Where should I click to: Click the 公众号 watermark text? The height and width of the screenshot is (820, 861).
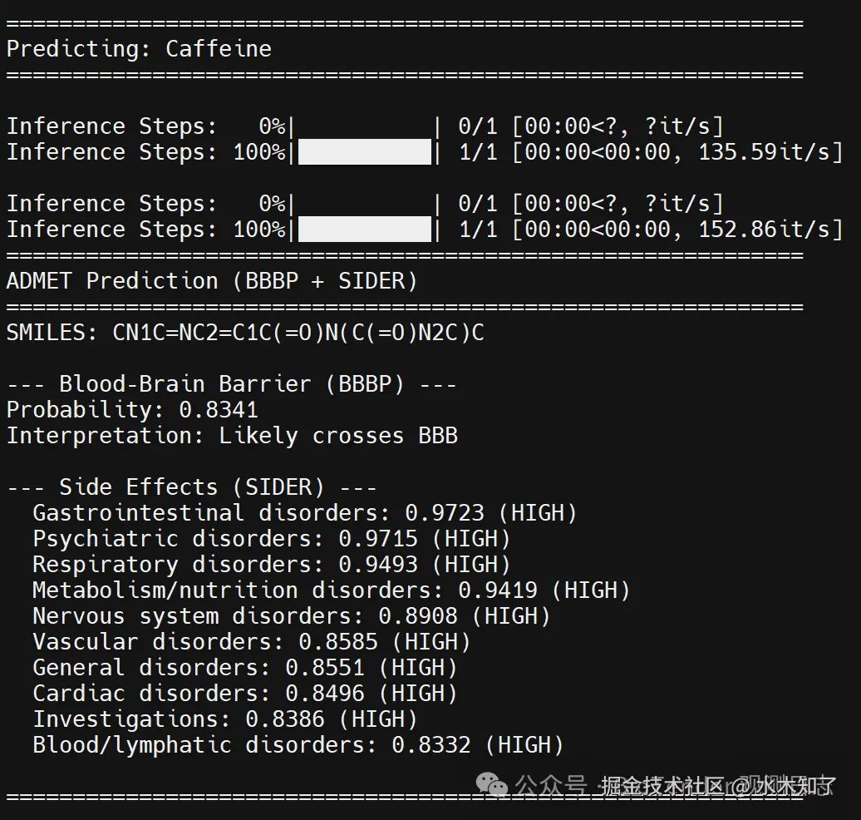[550, 785]
